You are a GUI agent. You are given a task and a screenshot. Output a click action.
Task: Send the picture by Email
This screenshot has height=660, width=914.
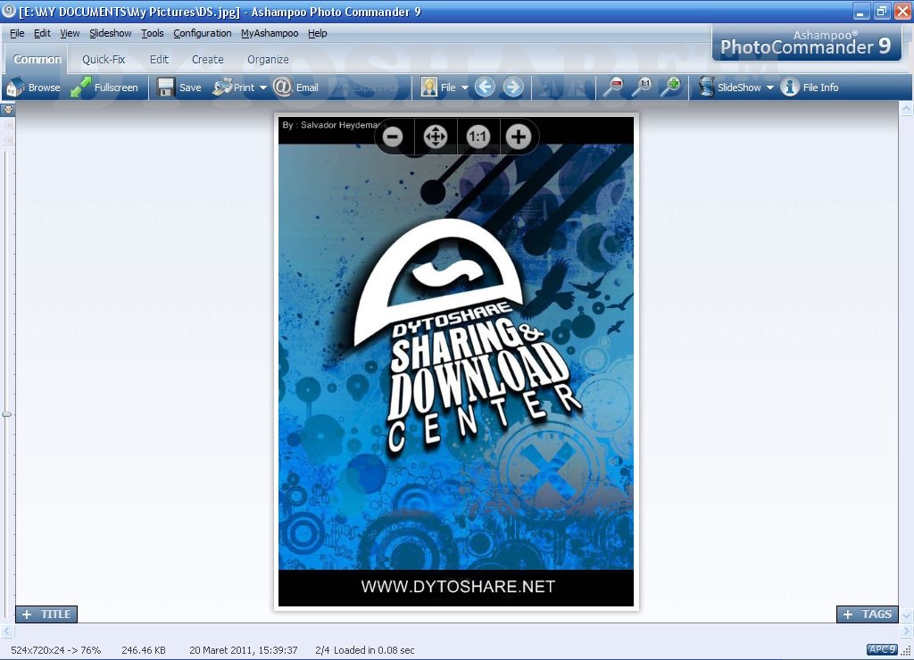[x=295, y=88]
